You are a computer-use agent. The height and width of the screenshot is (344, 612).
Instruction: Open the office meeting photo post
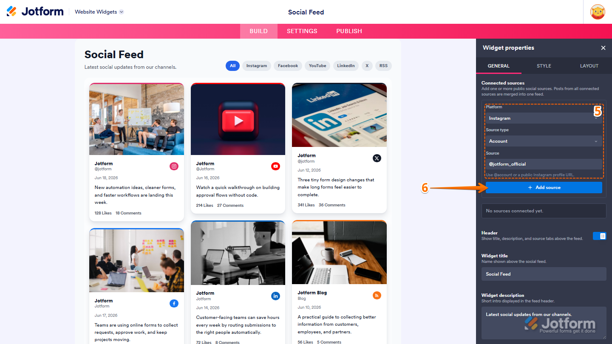tap(136, 119)
